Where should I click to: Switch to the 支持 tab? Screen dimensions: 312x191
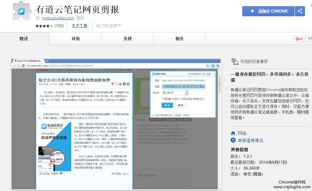tap(127, 39)
